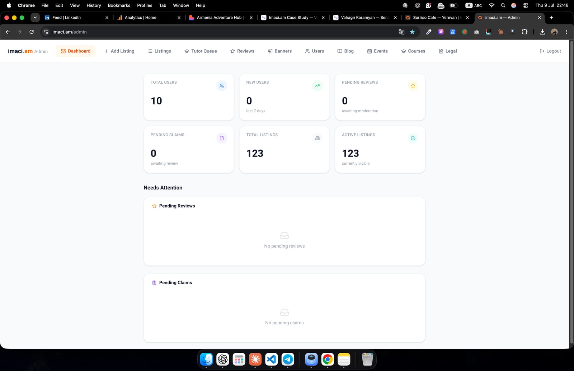Click the inbox icon above No pending reviews
Viewport: 574px width, 371px height.
coord(284,235)
